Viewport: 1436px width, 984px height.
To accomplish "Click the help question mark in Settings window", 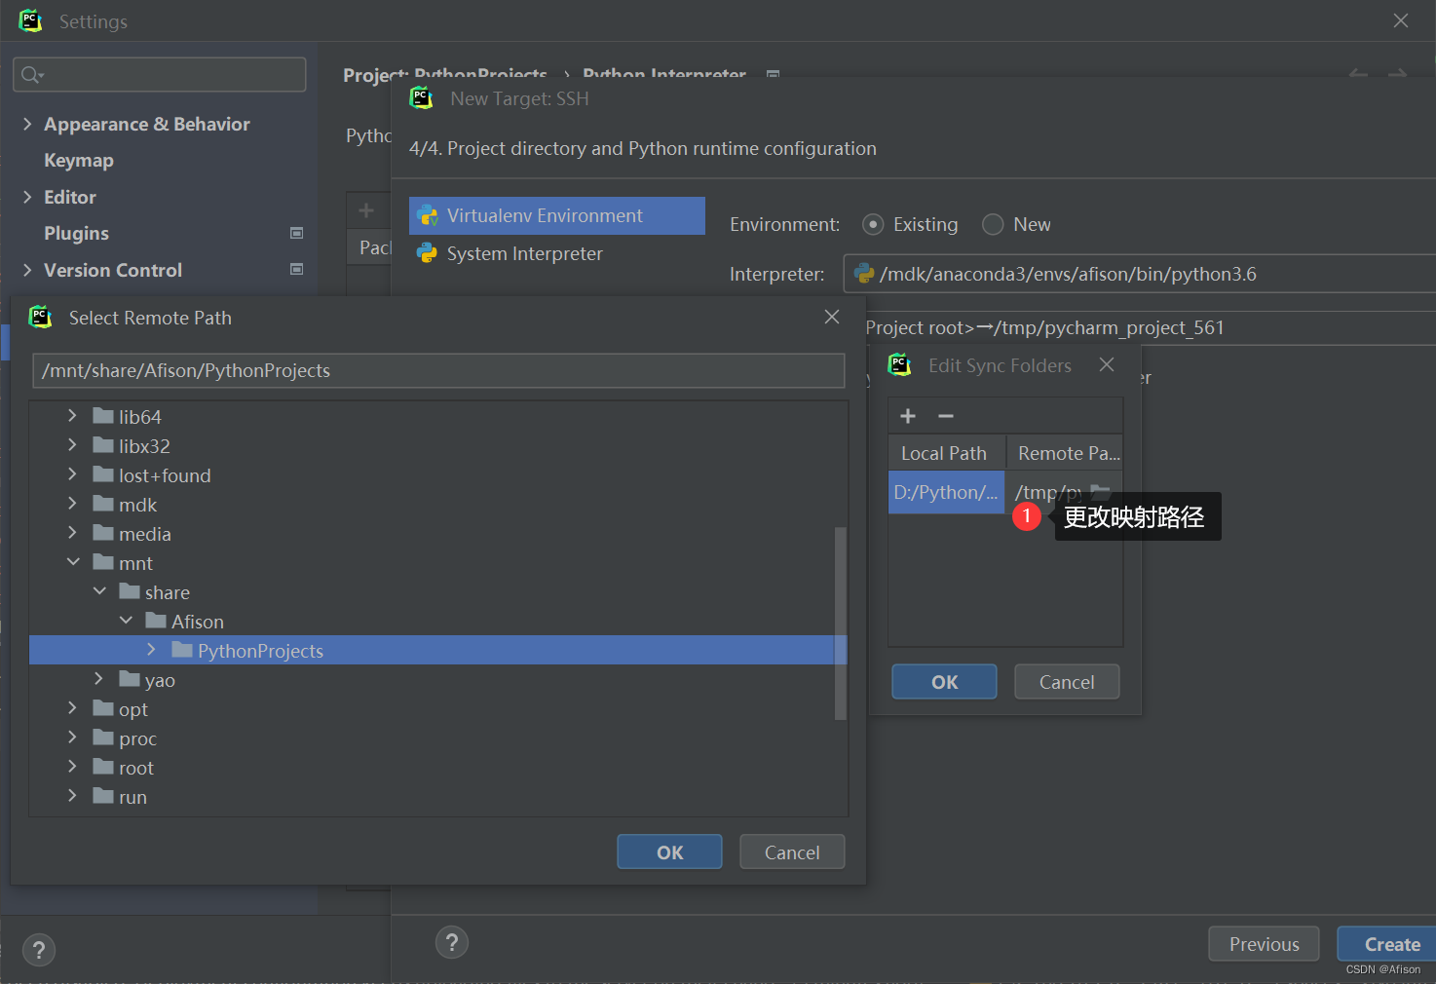I will [38, 950].
